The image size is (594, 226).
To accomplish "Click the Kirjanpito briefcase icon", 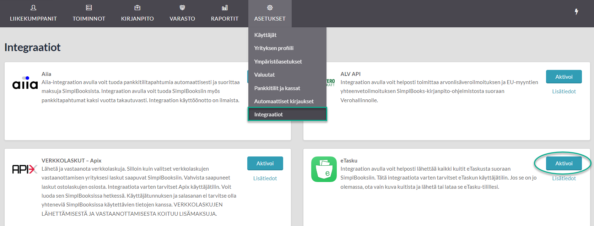I will tap(137, 8).
